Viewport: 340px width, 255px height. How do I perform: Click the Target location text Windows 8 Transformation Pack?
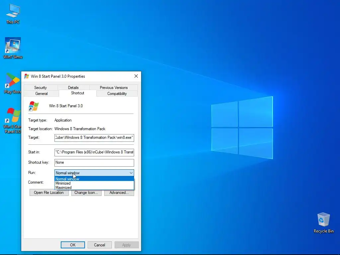tap(80, 129)
